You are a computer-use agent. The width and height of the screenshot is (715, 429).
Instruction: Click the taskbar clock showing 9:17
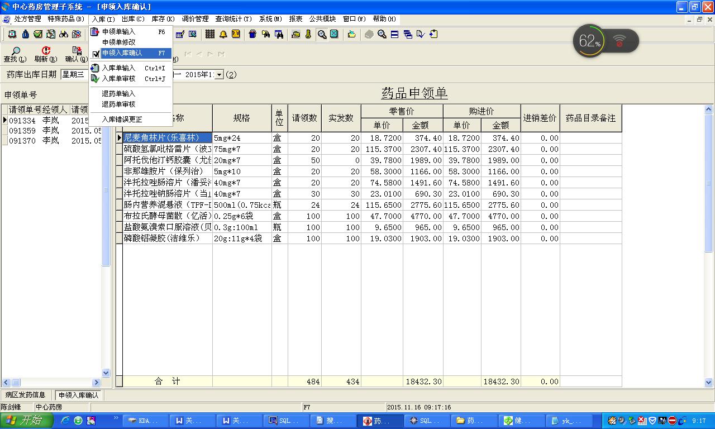coord(699,421)
